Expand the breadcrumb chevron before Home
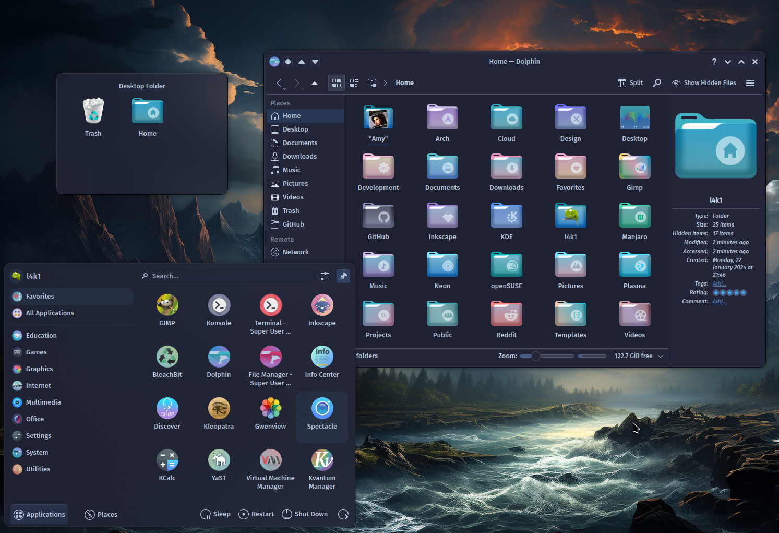 [386, 83]
